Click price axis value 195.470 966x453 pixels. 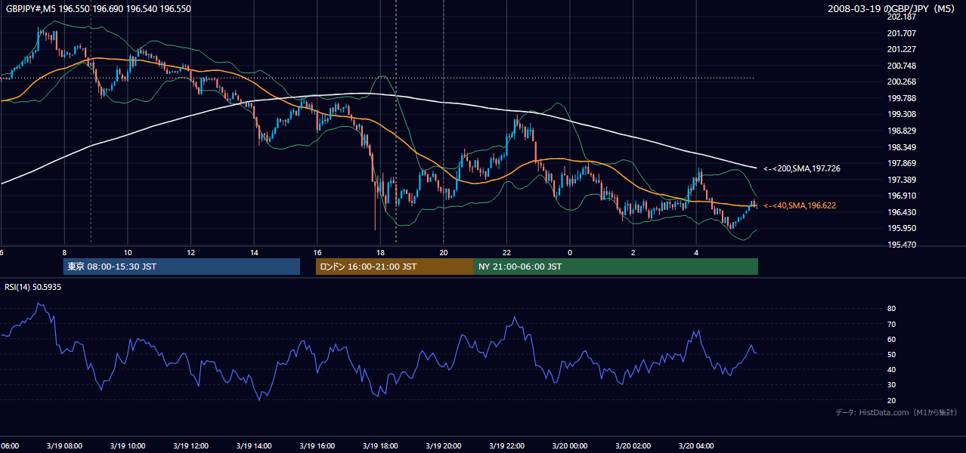[x=901, y=245]
